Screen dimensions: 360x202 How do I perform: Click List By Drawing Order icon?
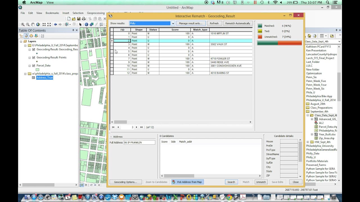(21, 36)
